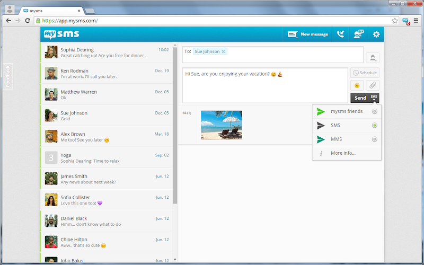Choose MMS menu entry
The width and height of the screenshot is (424, 265).
pyautogui.click(x=347, y=139)
